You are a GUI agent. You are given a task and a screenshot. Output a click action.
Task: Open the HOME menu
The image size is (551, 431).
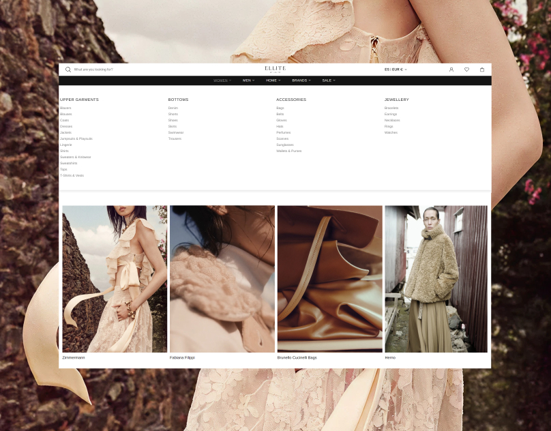[273, 80]
